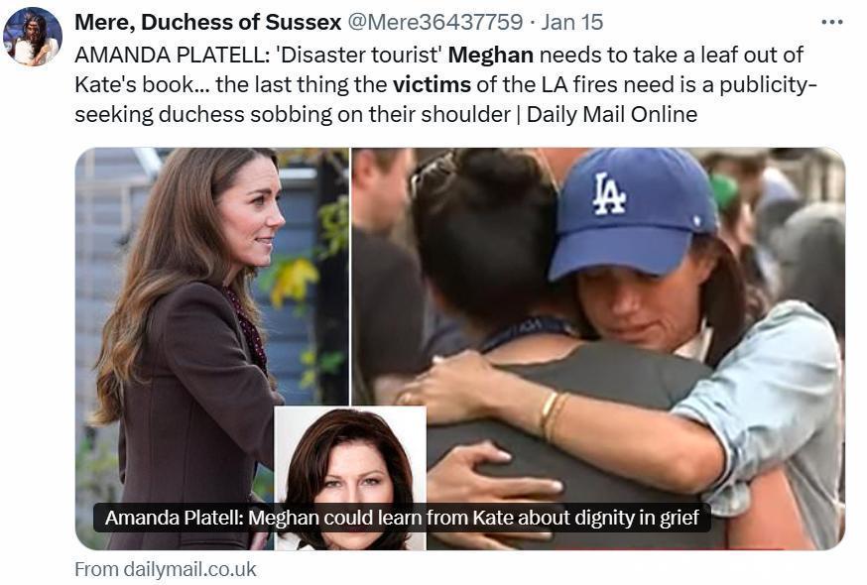Screen dimensions: 867x585
Task: Open the photo of the hug with the blue cap
Action: tap(598, 348)
